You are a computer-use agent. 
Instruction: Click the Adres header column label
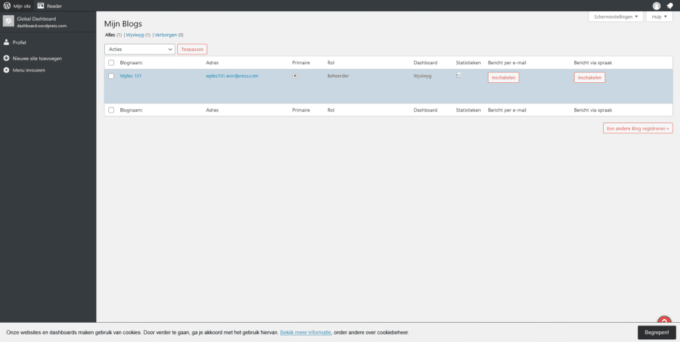(212, 63)
